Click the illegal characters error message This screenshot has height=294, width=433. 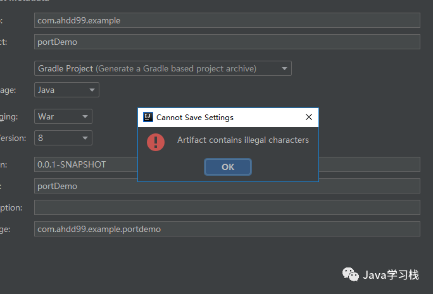coord(243,140)
